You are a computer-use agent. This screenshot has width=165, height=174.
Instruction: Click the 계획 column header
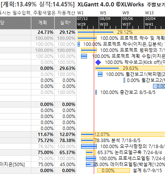click(x=43, y=23)
